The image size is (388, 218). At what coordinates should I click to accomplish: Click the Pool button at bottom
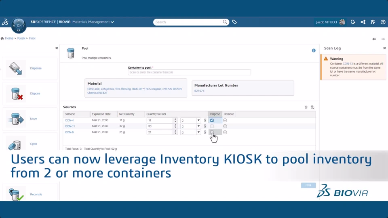pos(308,185)
